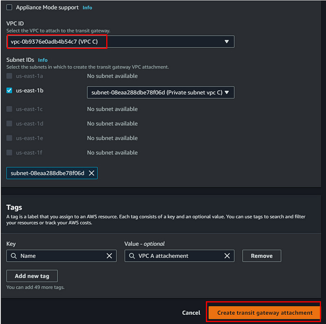Click Create transit gateway attachment
This screenshot has width=326, height=324.
click(264, 312)
